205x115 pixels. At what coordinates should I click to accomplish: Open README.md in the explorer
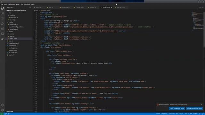tap(13, 53)
